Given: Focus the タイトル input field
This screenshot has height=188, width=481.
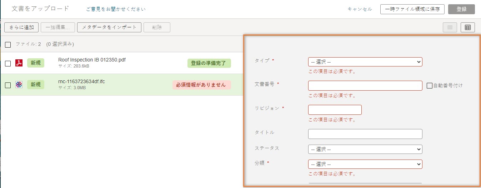Looking at the screenshot, I should pyautogui.click(x=365, y=134).
